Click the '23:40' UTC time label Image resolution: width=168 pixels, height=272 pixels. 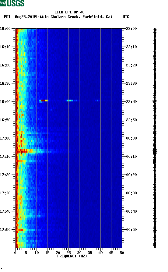pos(131,102)
